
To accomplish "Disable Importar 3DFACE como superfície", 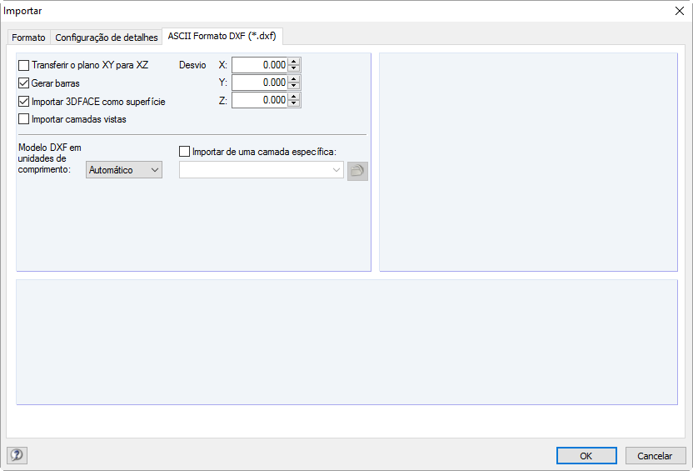I will pos(23,102).
